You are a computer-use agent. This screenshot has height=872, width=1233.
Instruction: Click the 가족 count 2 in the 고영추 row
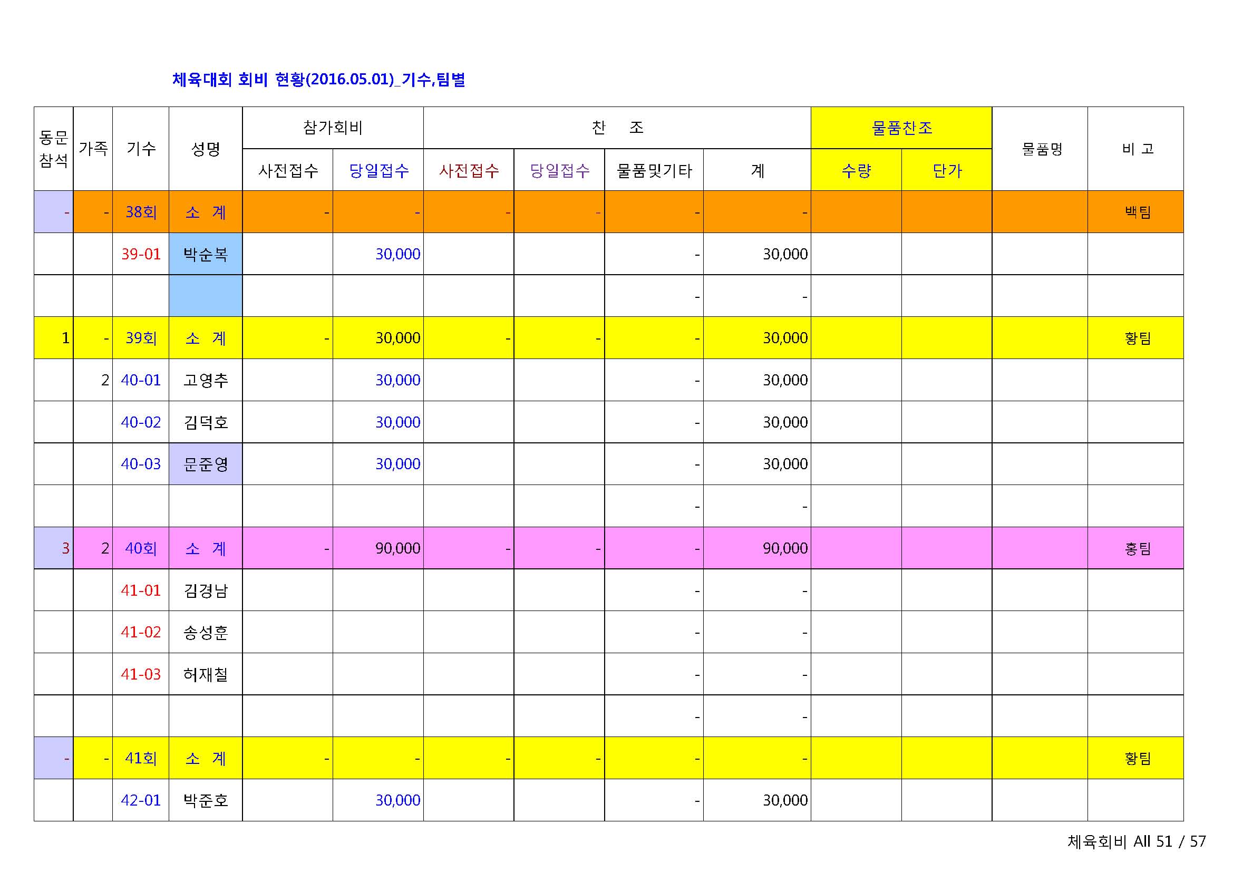(93, 380)
